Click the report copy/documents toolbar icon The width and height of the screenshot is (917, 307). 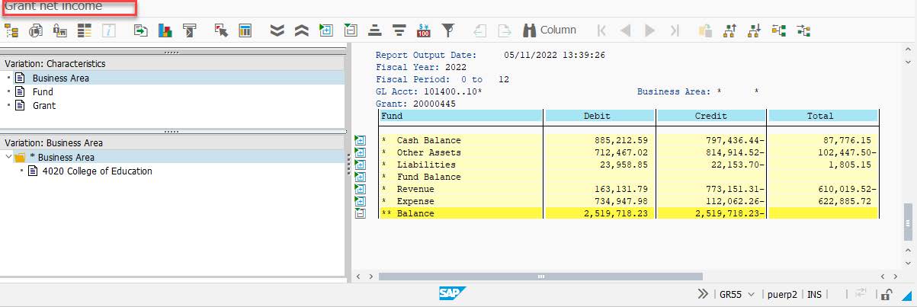click(36, 30)
